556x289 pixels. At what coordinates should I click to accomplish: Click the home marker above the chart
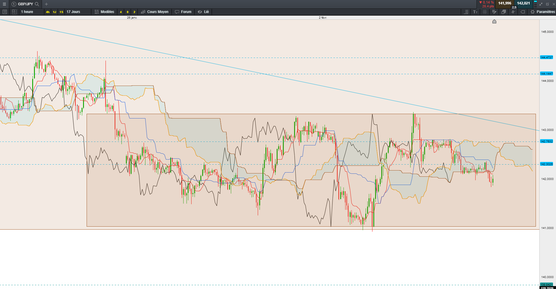pyautogui.click(x=494, y=21)
